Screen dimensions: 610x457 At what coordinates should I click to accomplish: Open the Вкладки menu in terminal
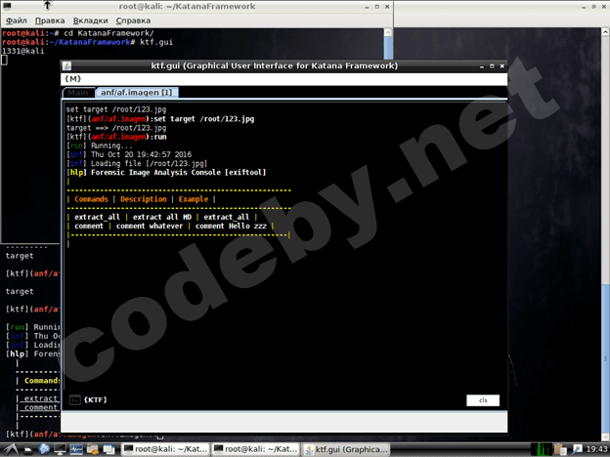point(90,21)
